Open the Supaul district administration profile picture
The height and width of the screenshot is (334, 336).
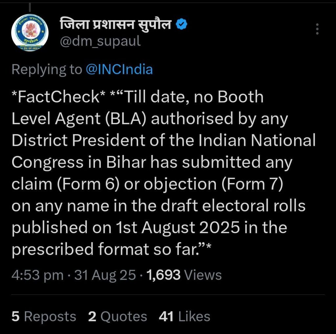coord(30,33)
